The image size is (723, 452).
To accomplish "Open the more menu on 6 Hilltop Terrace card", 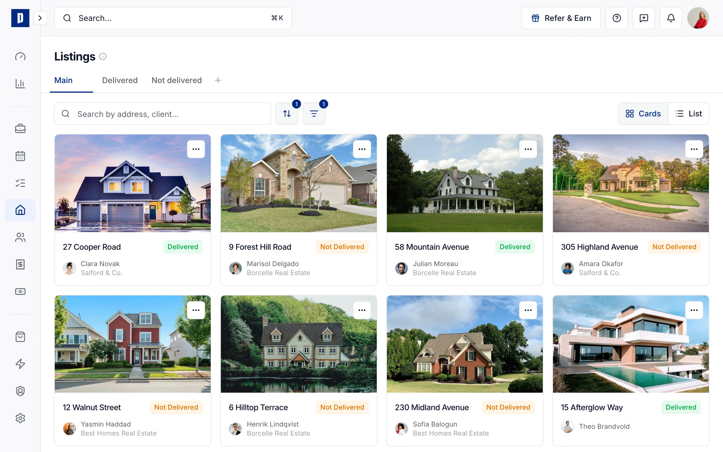I will (362, 310).
